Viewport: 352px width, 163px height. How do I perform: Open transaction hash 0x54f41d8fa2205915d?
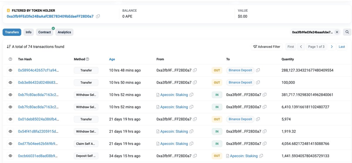pos(38,131)
